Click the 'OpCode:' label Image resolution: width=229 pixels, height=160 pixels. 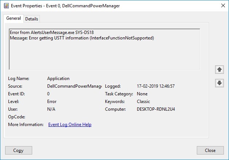(17, 117)
